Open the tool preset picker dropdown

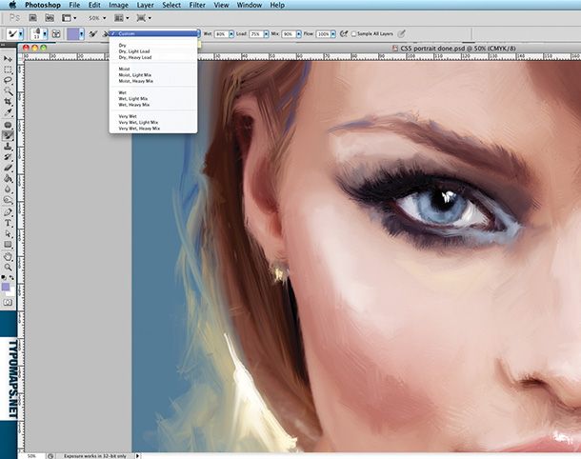point(20,34)
